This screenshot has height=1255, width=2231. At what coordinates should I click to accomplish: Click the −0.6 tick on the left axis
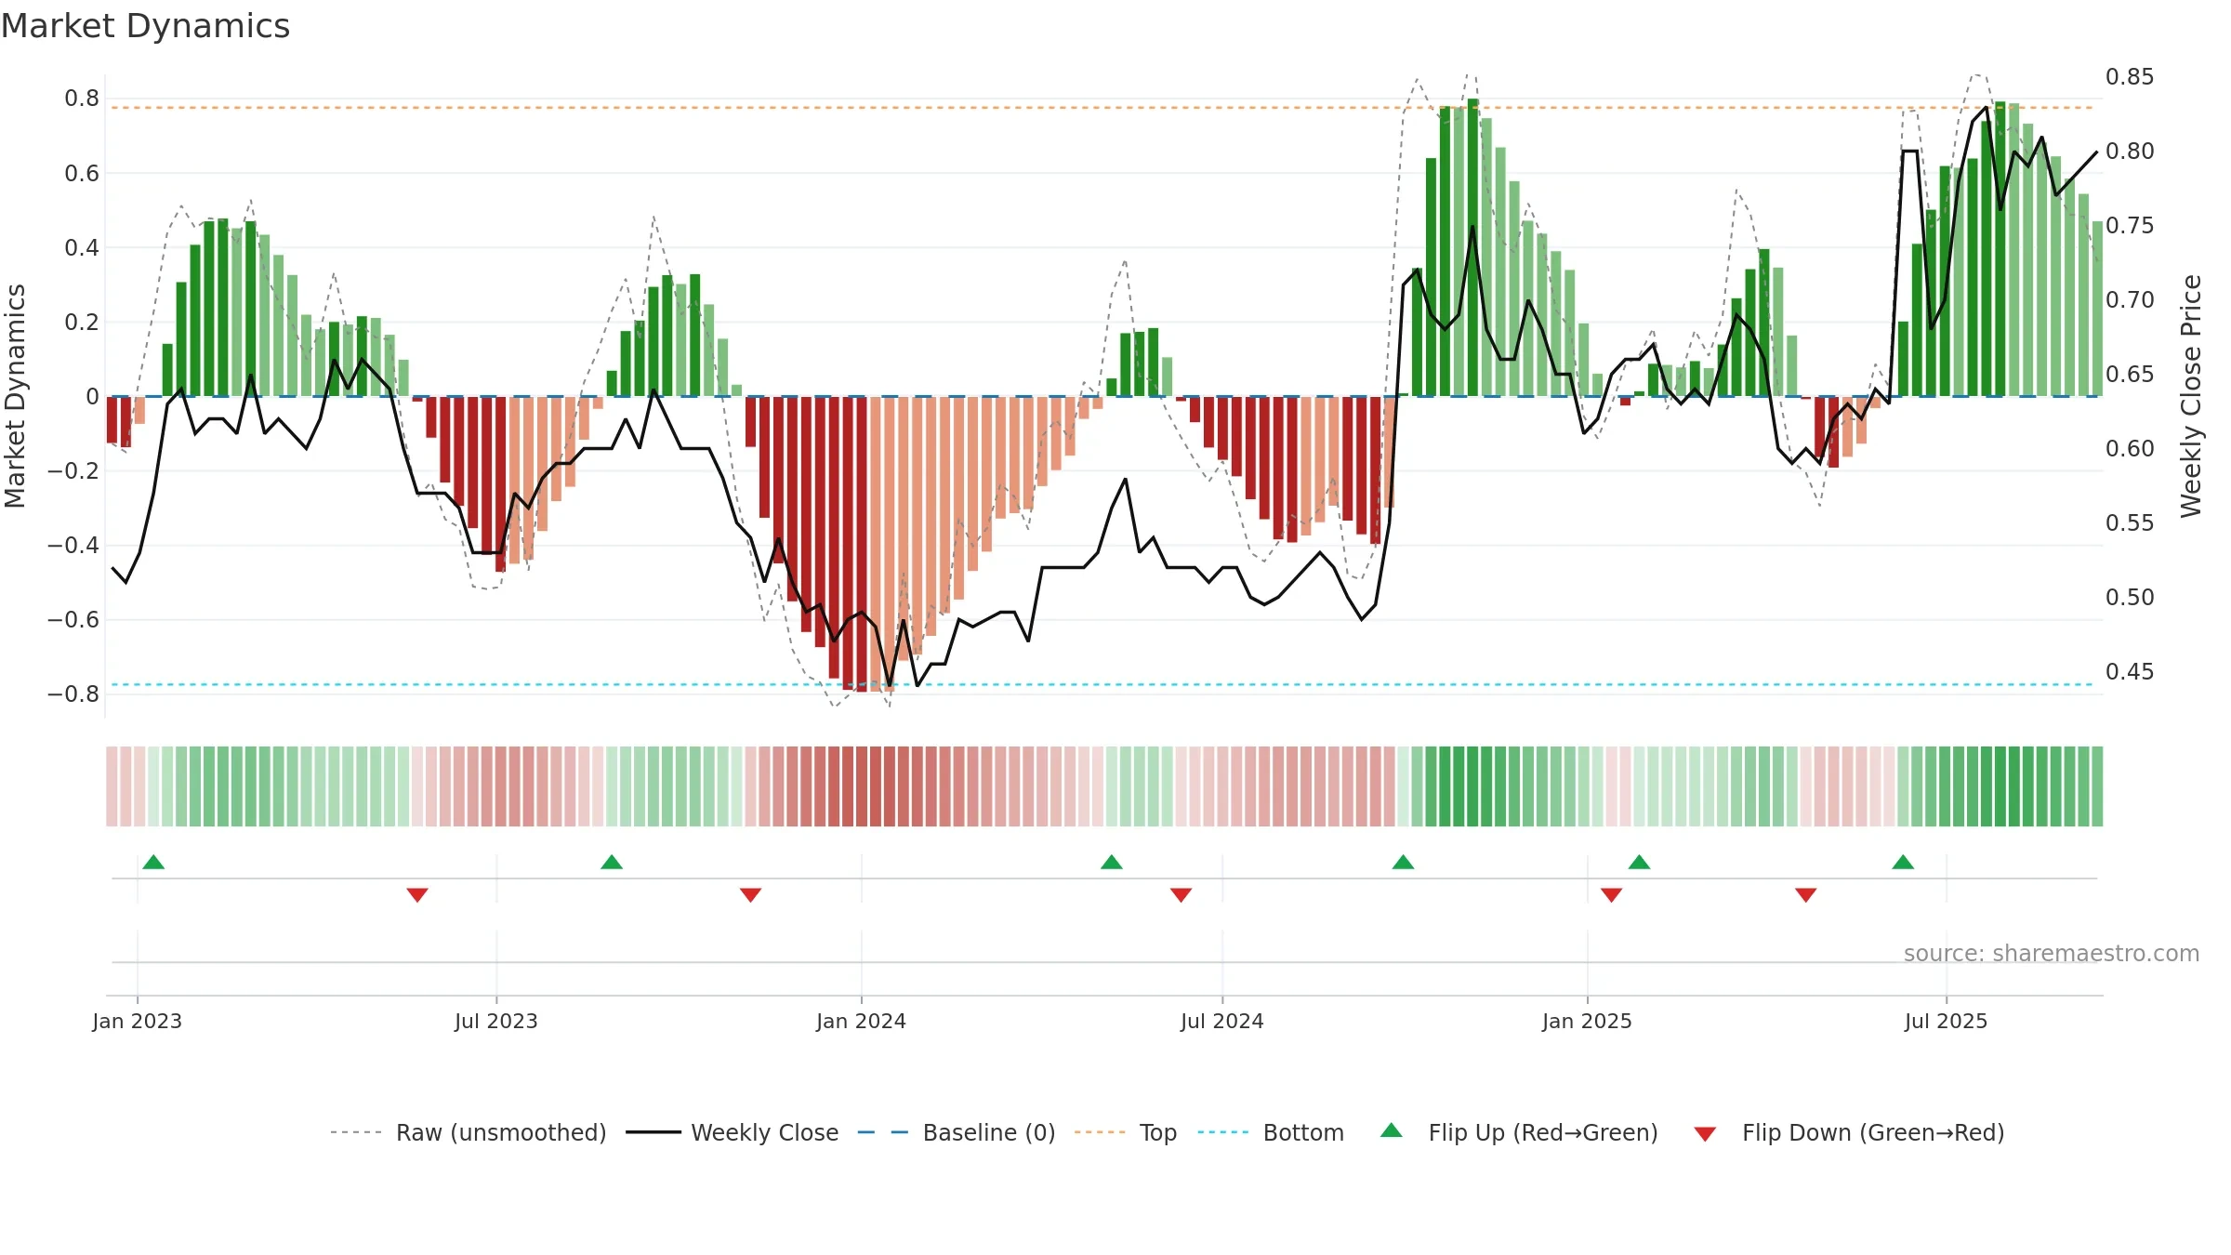pos(73,619)
